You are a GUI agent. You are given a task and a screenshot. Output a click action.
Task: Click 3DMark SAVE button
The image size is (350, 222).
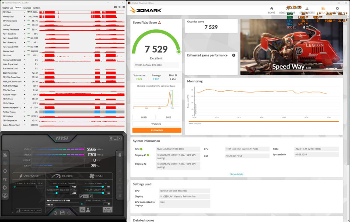coord(168,117)
